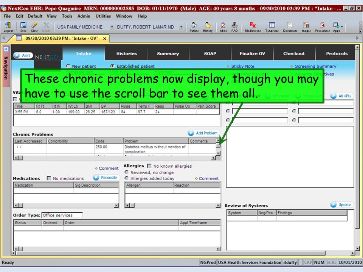Click the Logout toolbar icon
The height and width of the screenshot is (272, 363).
click(x=8, y=27)
